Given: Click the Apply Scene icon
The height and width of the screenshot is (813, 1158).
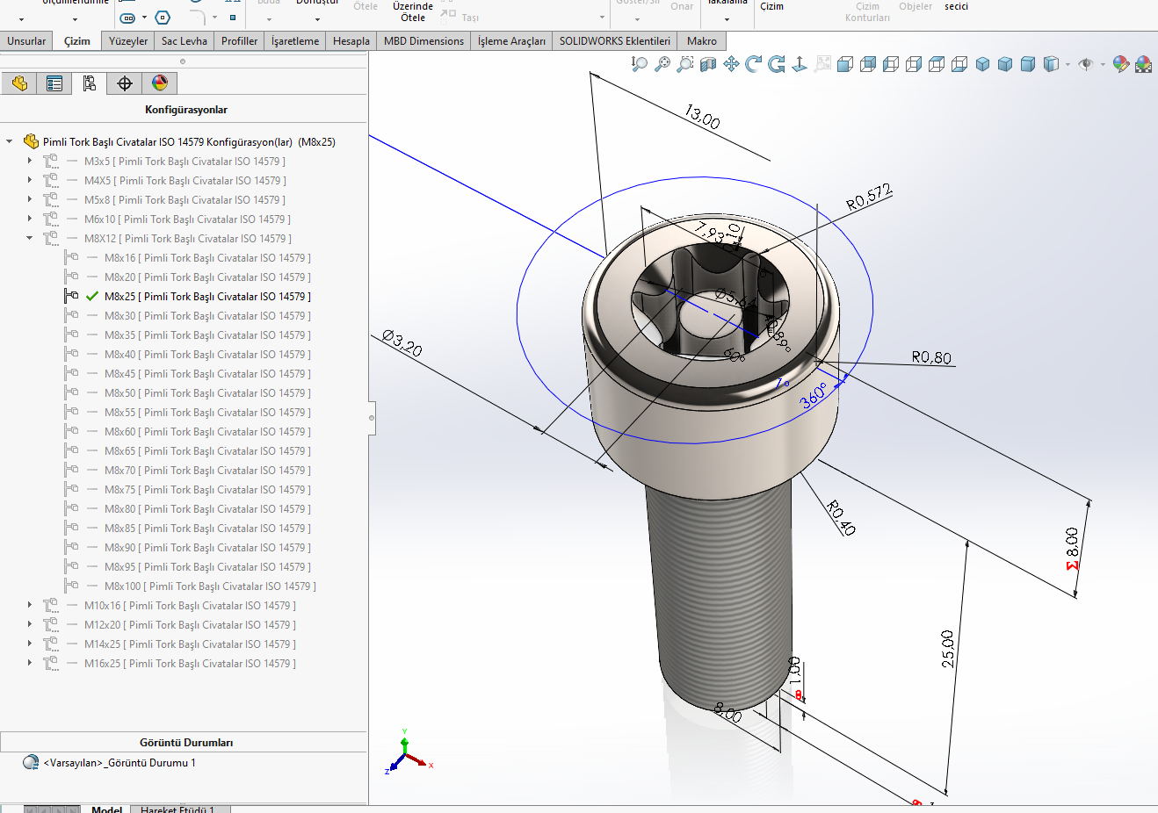Looking at the screenshot, I should (1143, 64).
